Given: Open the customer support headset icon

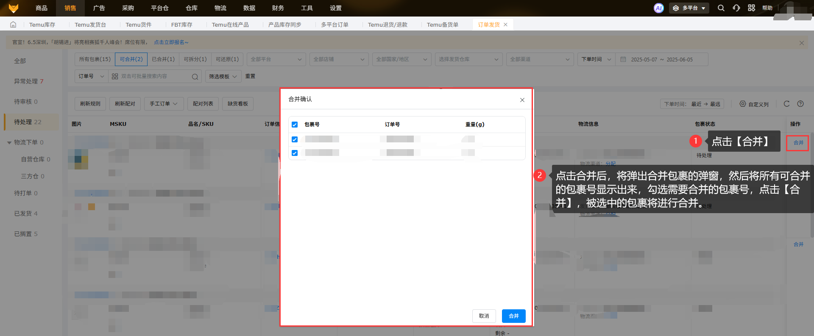Looking at the screenshot, I should (x=736, y=8).
